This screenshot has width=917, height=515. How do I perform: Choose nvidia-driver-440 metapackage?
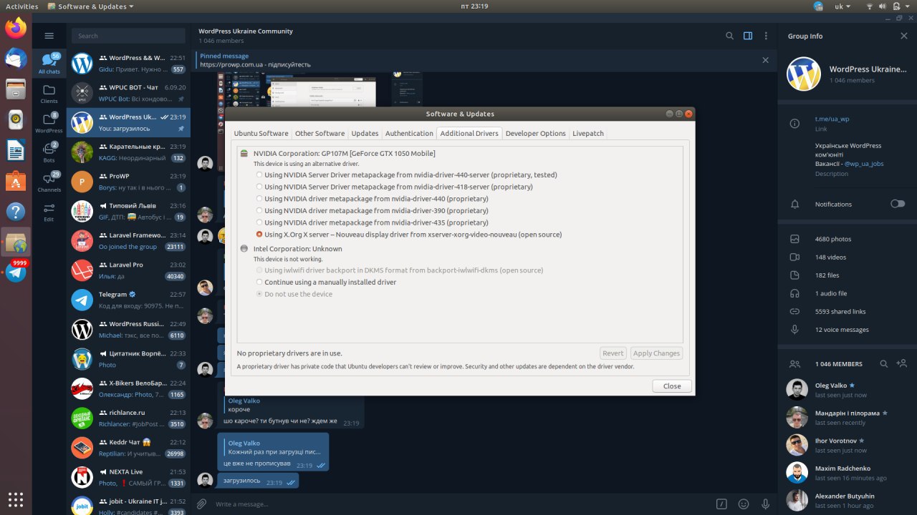click(372, 199)
